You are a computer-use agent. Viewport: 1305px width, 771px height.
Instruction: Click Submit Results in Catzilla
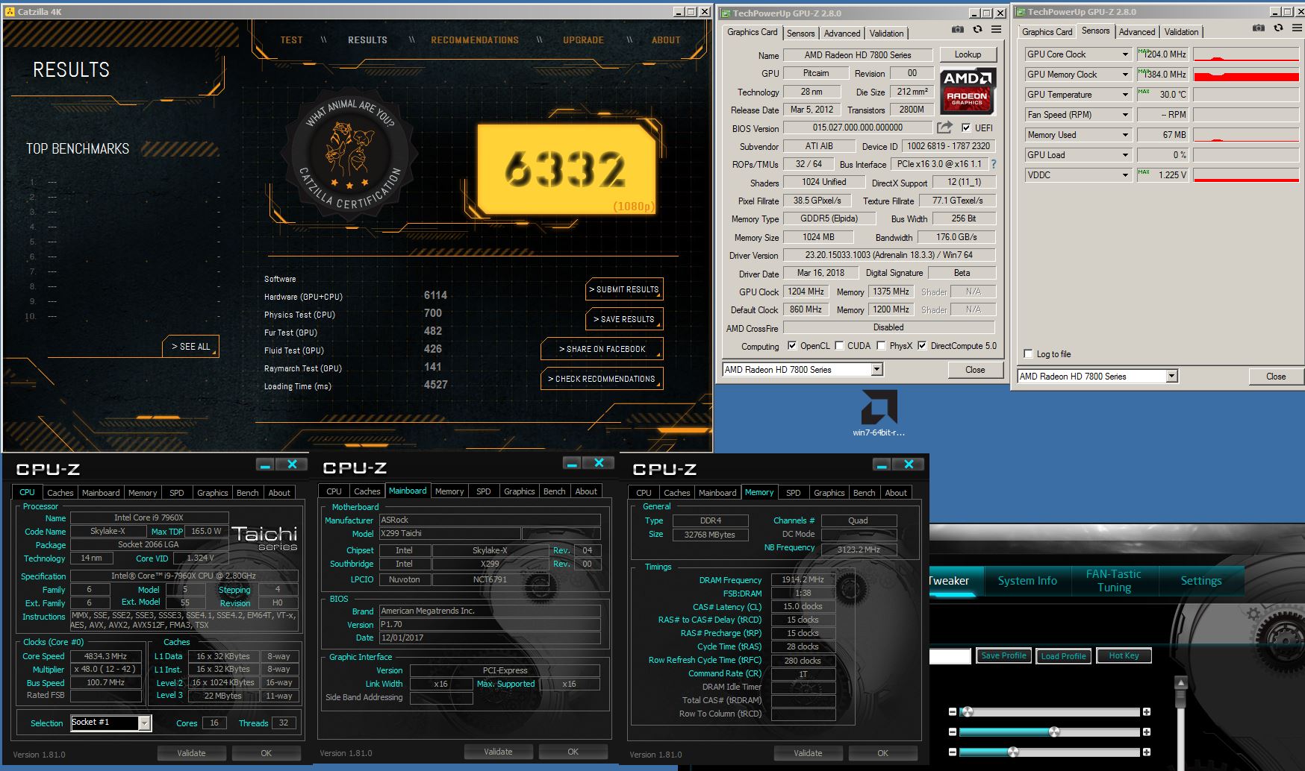coord(624,289)
